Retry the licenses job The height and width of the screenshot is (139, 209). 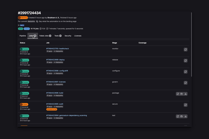point(185,83)
